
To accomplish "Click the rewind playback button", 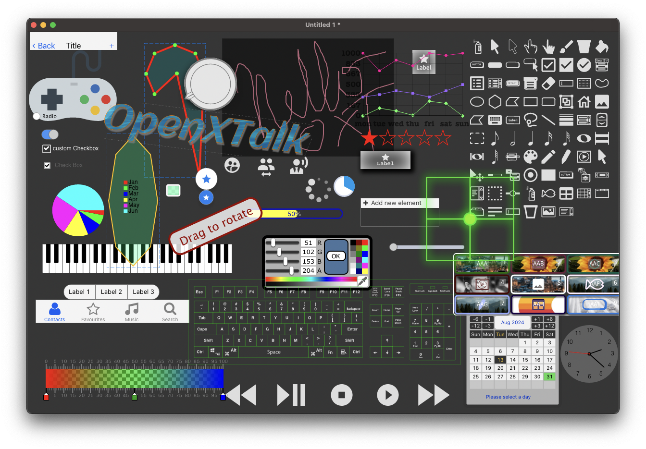I will [241, 395].
